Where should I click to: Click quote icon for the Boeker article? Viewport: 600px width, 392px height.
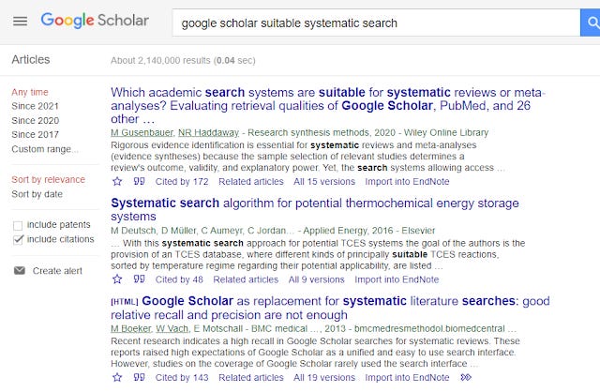(139, 377)
